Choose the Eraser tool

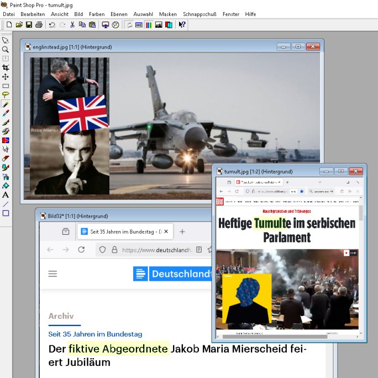coord(6,158)
